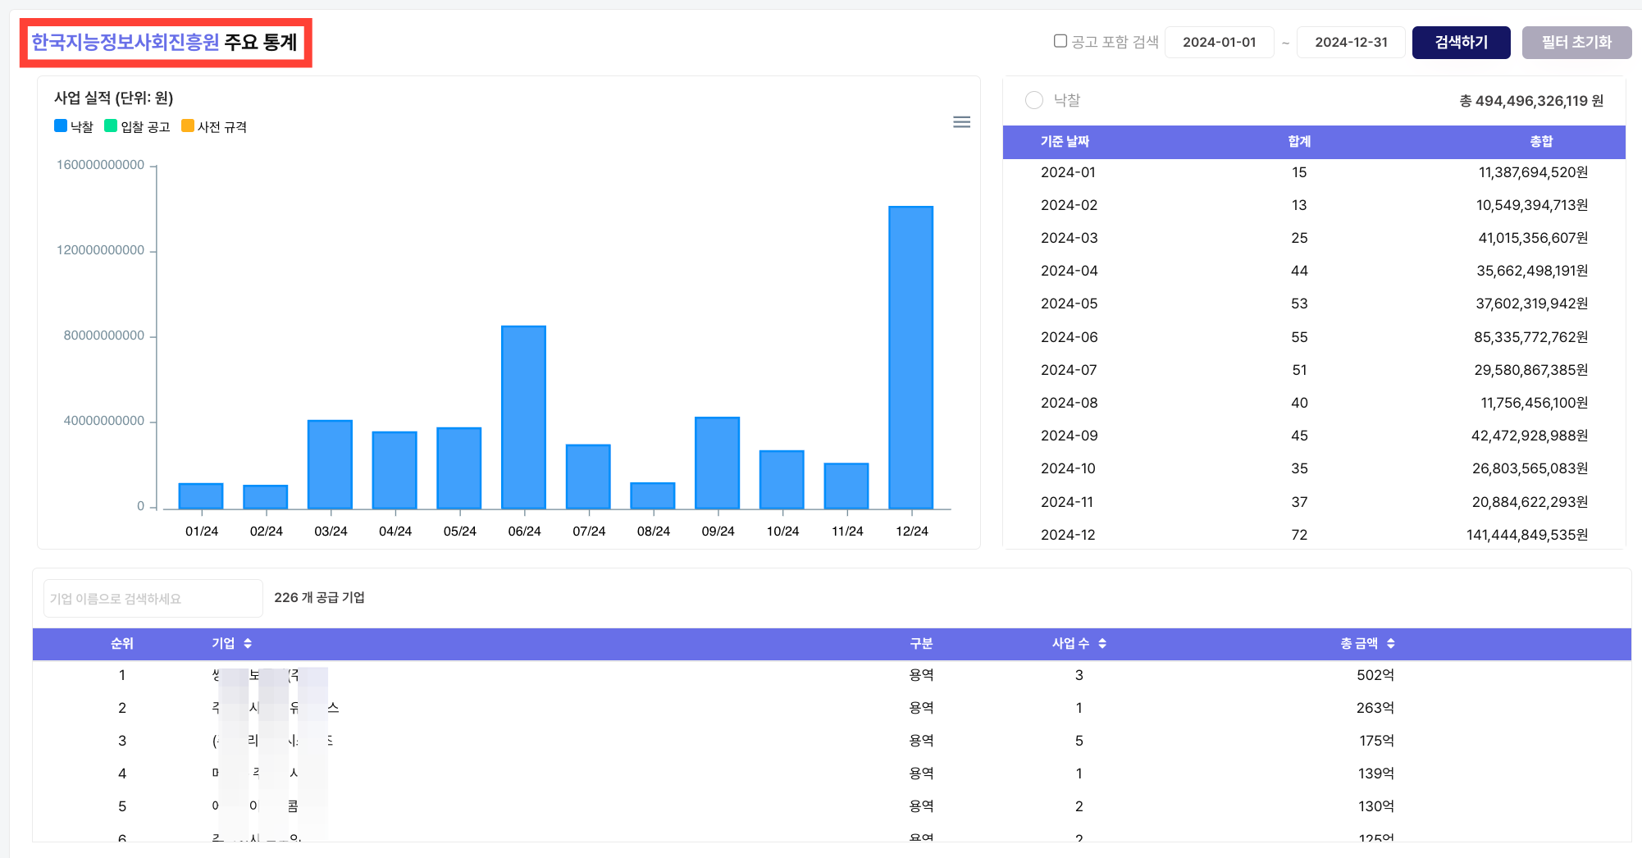
Task: Click the 2024-05 date cell
Action: click(x=1069, y=303)
